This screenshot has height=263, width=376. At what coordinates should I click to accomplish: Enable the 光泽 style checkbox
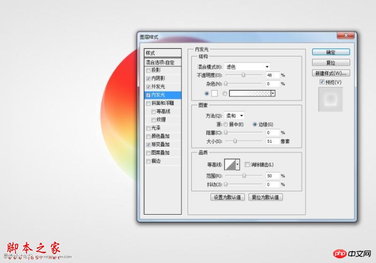click(148, 128)
